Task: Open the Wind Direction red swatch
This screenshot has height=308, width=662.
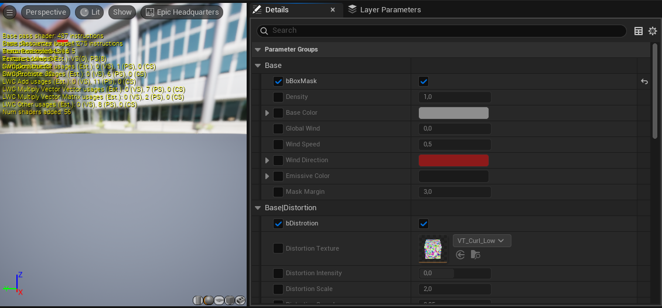Action: (453, 160)
